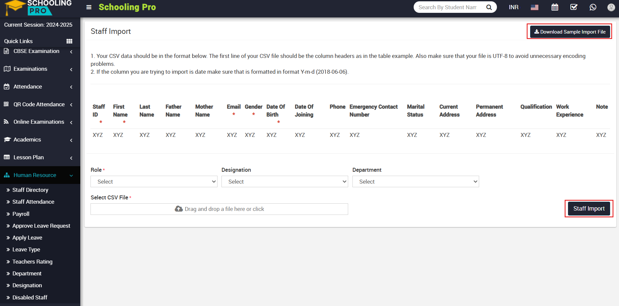Open the Department dropdown
619x306 pixels.
(416, 182)
